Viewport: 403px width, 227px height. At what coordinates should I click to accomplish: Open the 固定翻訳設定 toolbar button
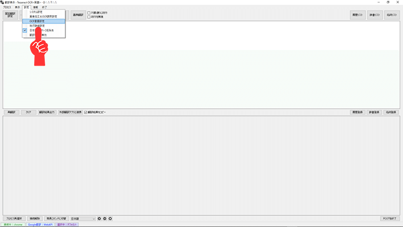point(10,15)
